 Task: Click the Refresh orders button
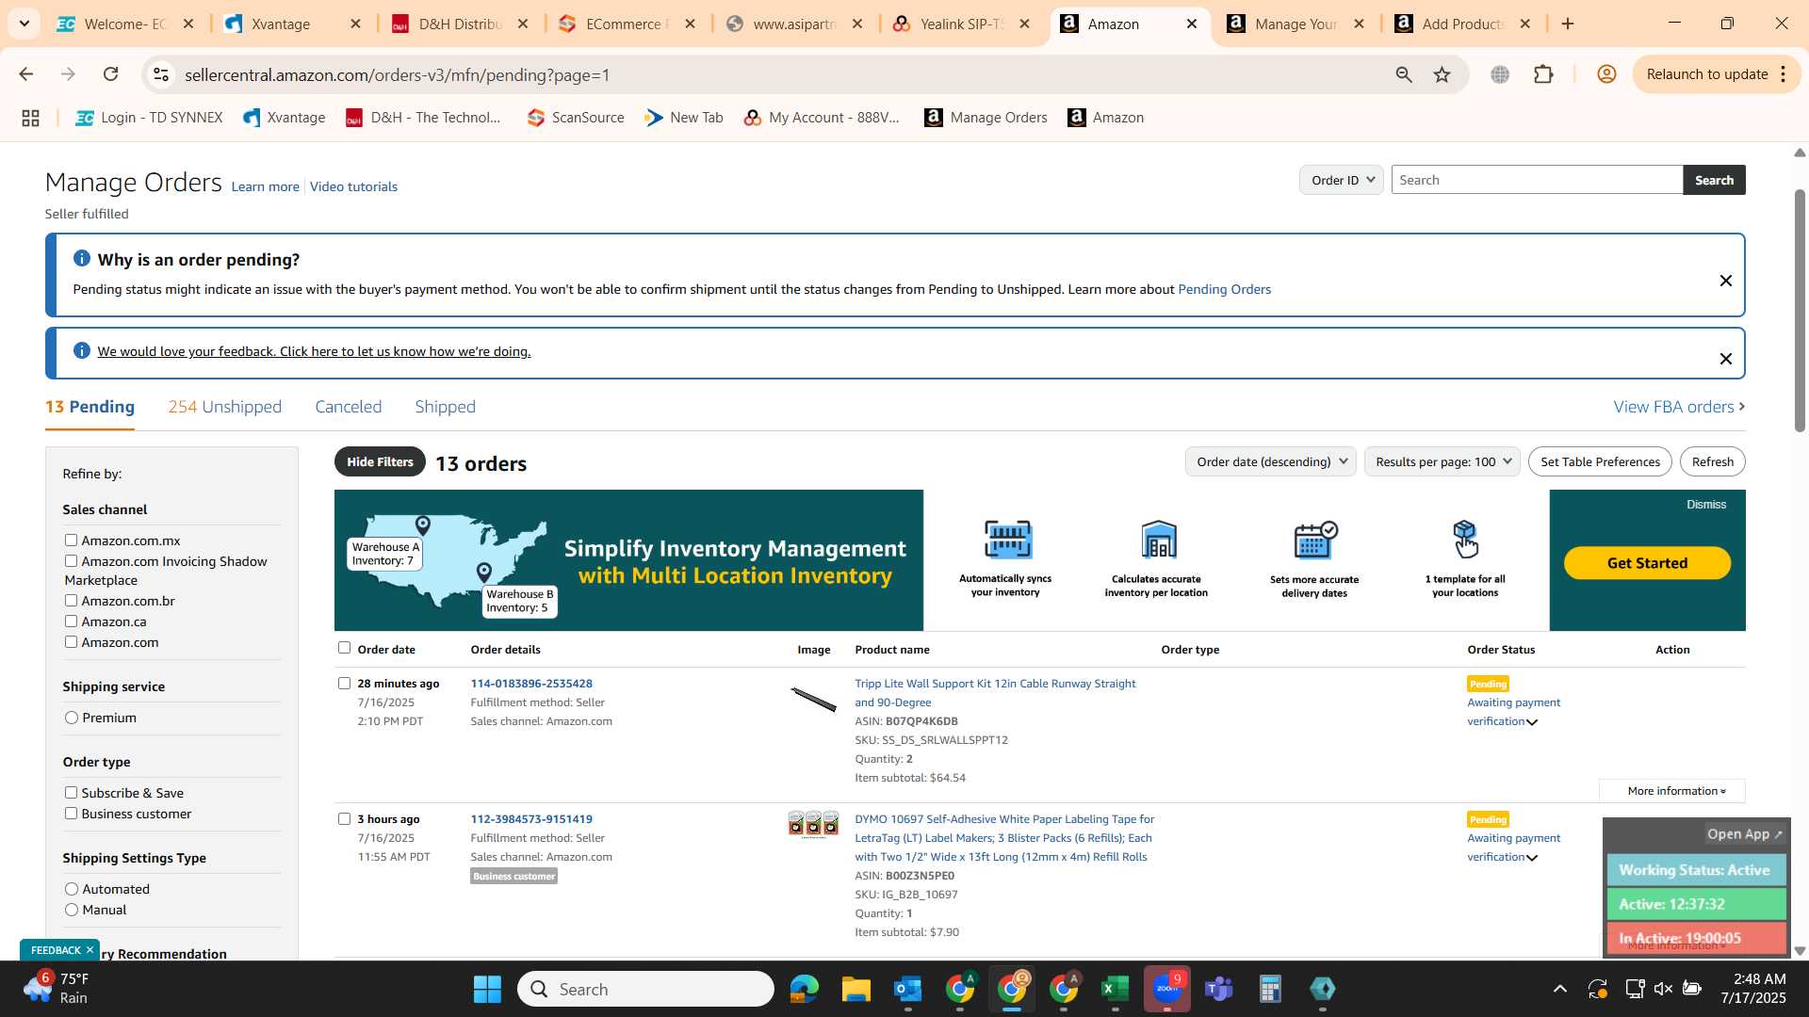(x=1712, y=461)
